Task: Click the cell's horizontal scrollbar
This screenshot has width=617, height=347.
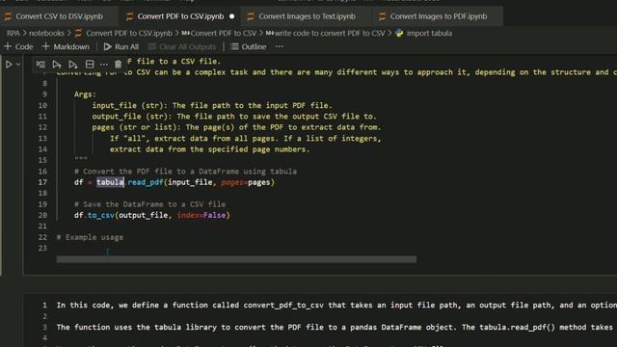Action: [x=236, y=259]
